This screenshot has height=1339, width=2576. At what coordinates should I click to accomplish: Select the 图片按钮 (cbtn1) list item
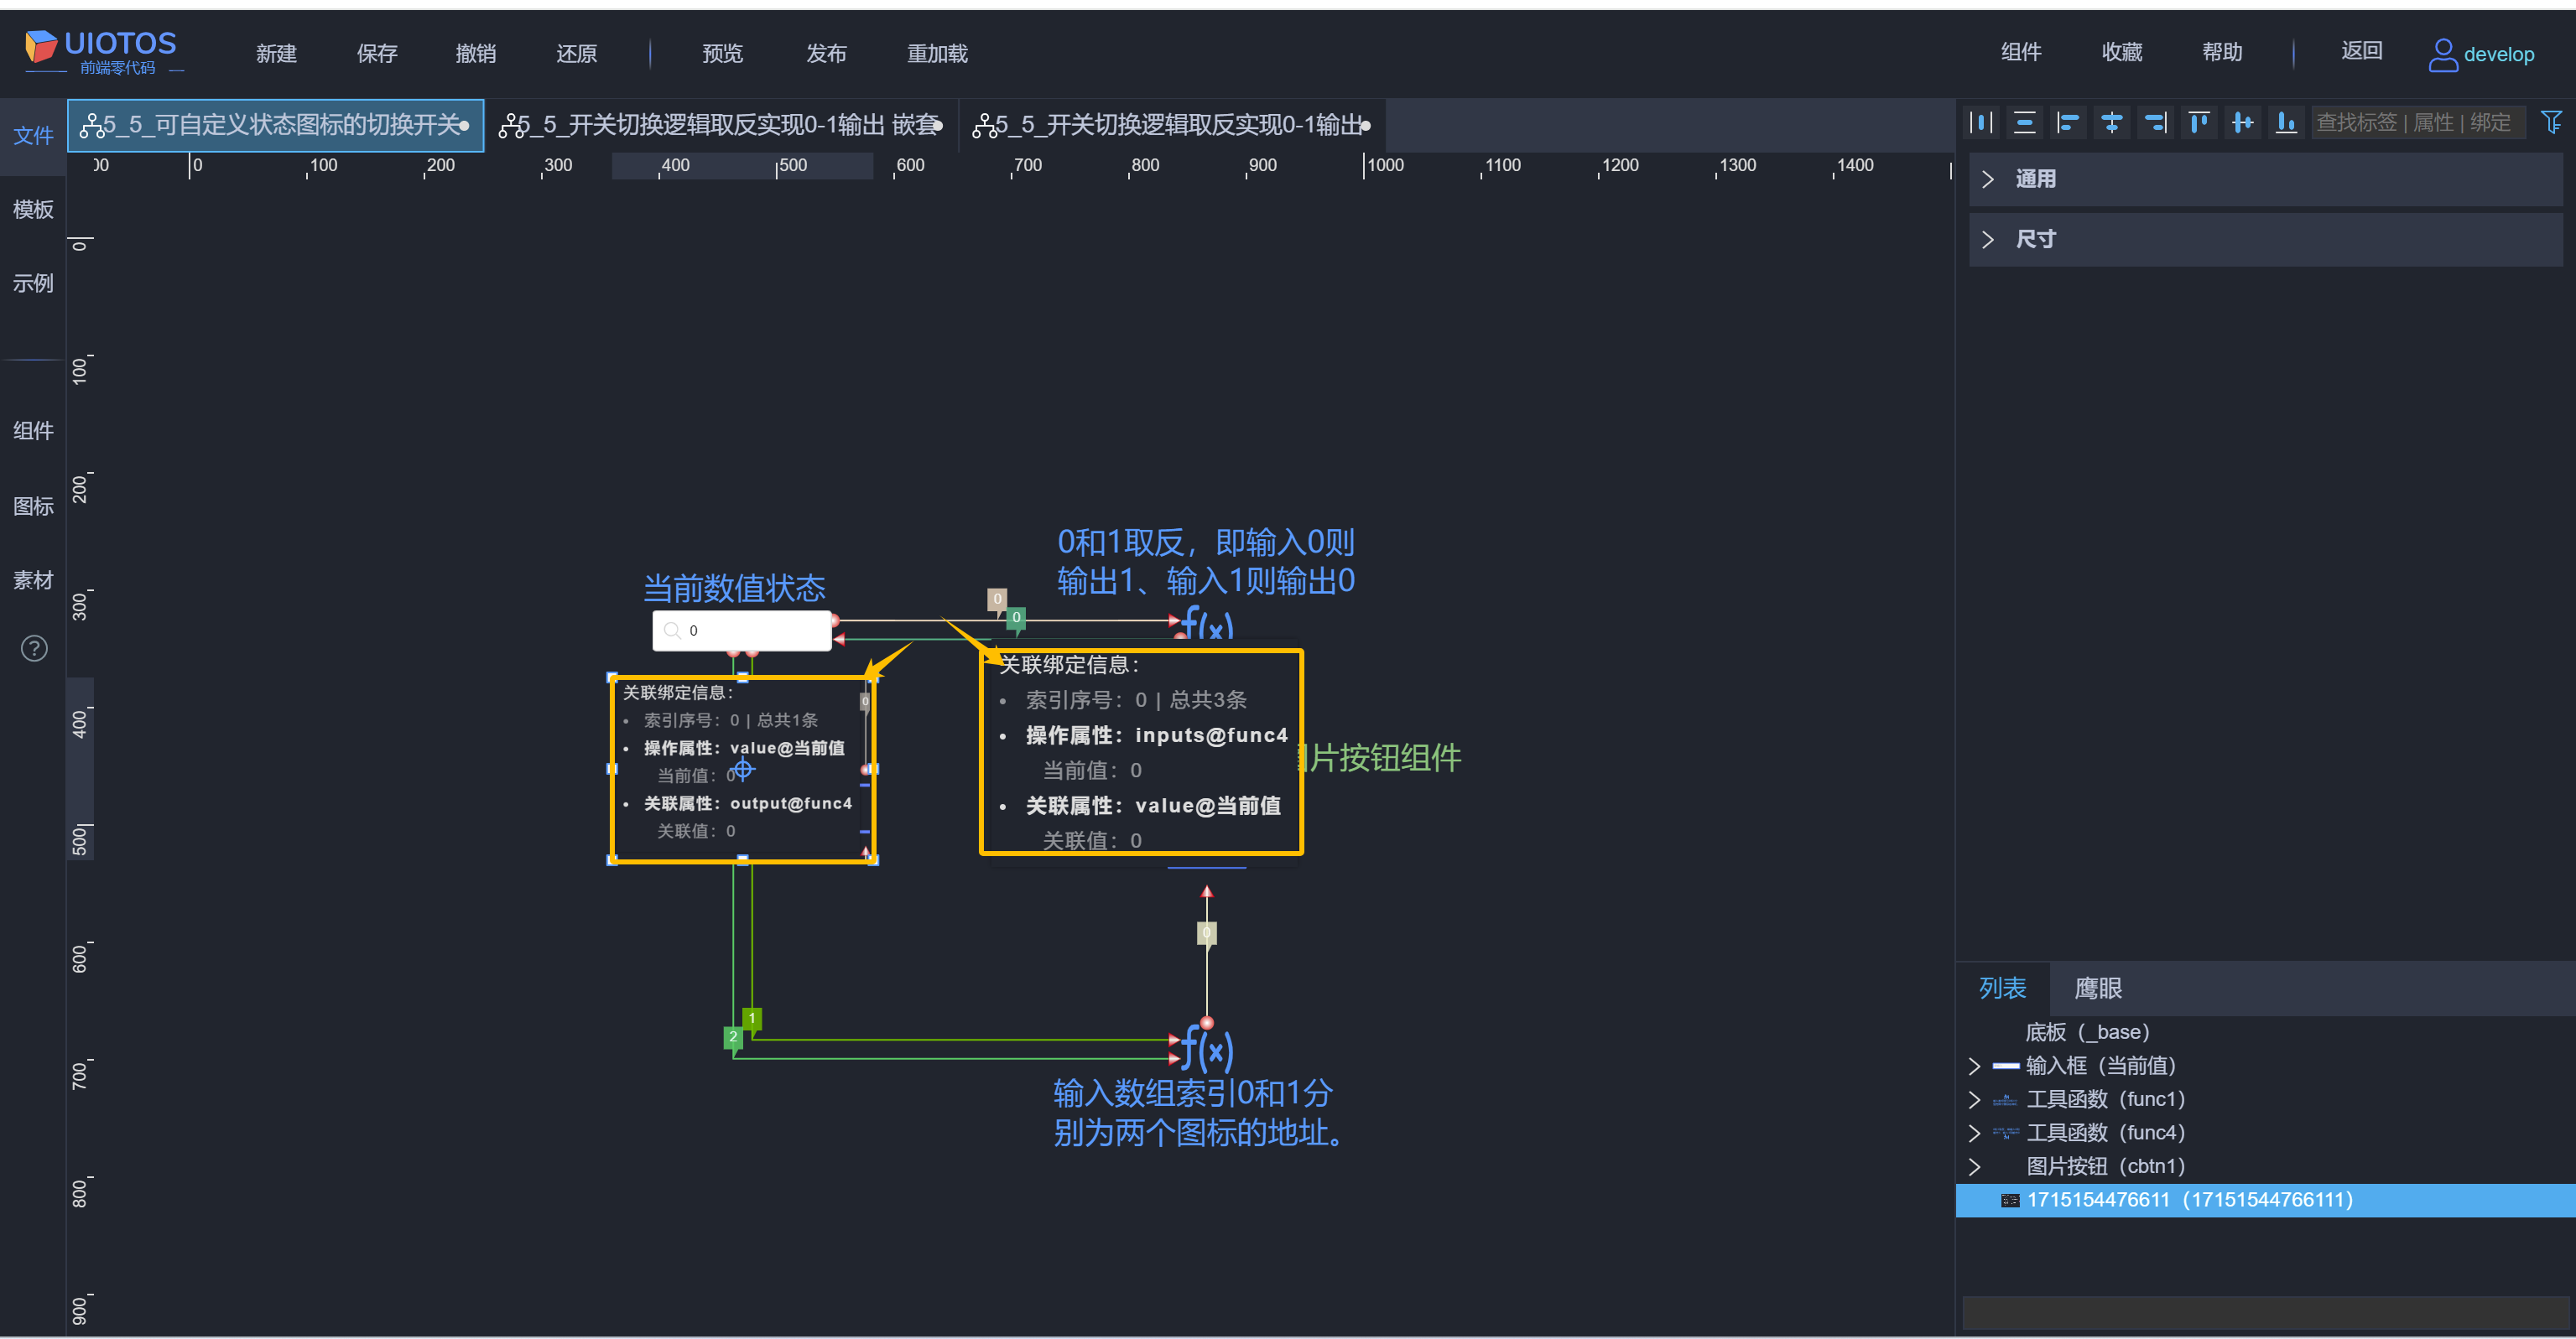point(2104,1166)
